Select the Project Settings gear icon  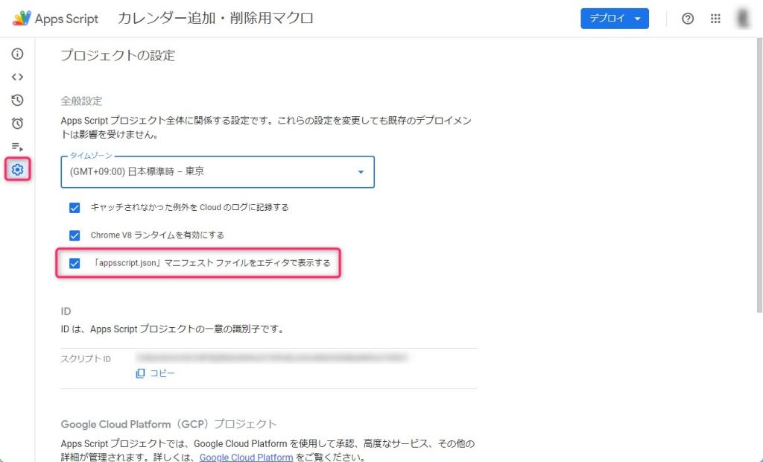tap(17, 170)
